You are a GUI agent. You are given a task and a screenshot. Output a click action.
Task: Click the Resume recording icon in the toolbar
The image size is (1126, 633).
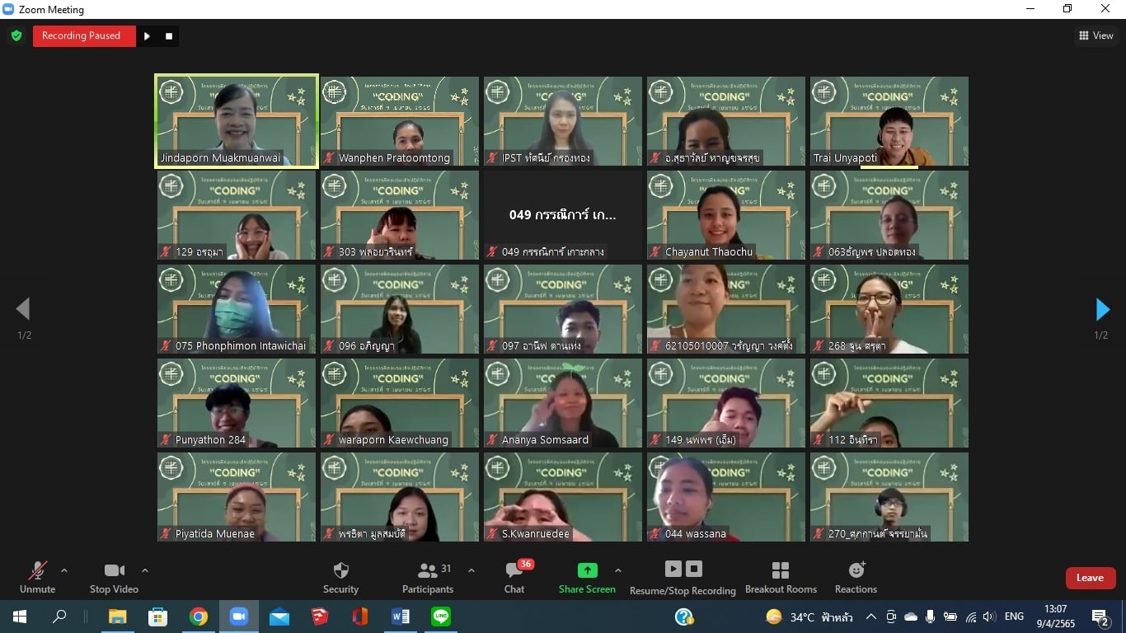click(x=673, y=569)
